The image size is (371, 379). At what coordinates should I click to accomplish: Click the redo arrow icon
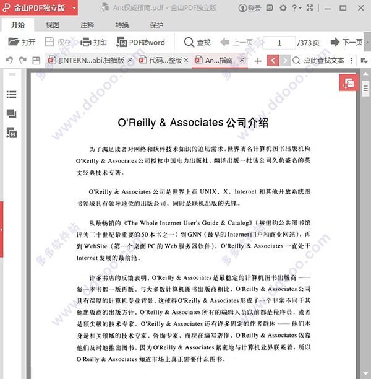(23, 60)
